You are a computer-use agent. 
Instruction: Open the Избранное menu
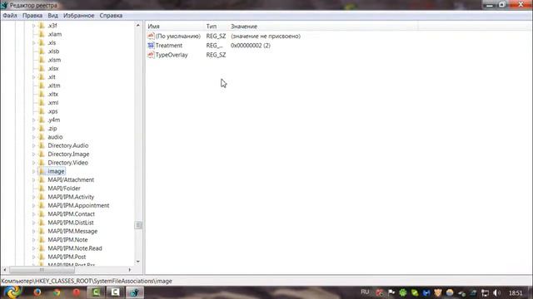point(78,16)
